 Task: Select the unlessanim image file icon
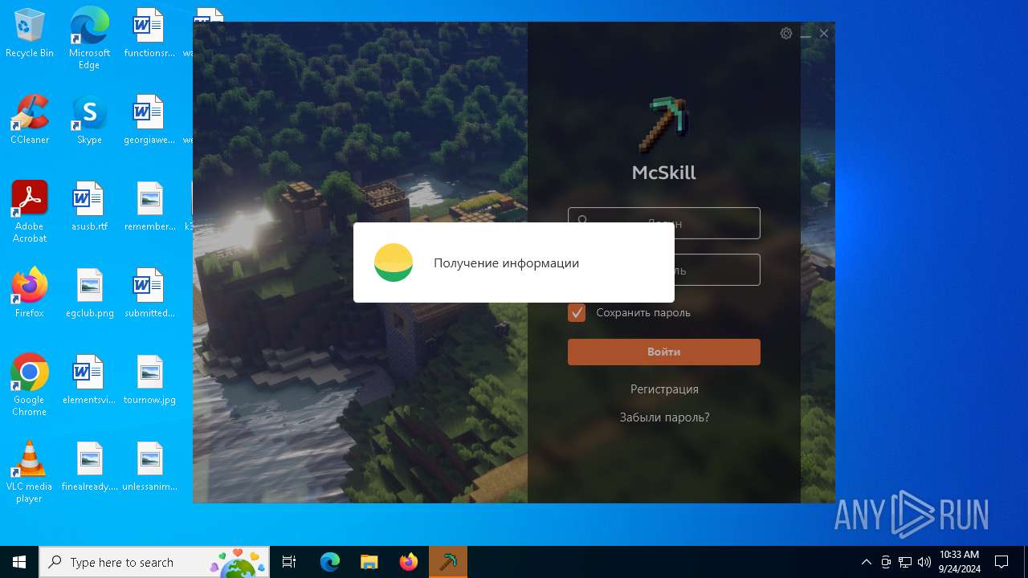pyautogui.click(x=149, y=466)
